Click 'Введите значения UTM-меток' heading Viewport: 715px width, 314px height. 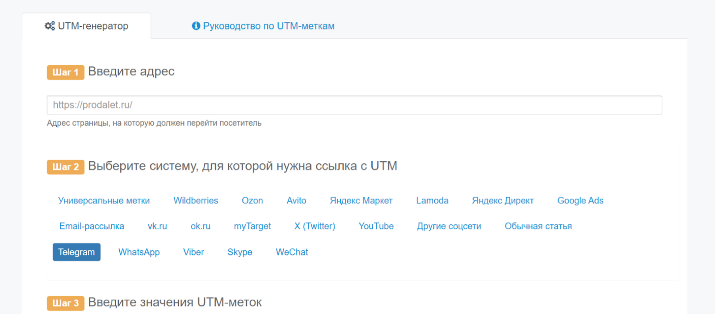pyautogui.click(x=175, y=302)
